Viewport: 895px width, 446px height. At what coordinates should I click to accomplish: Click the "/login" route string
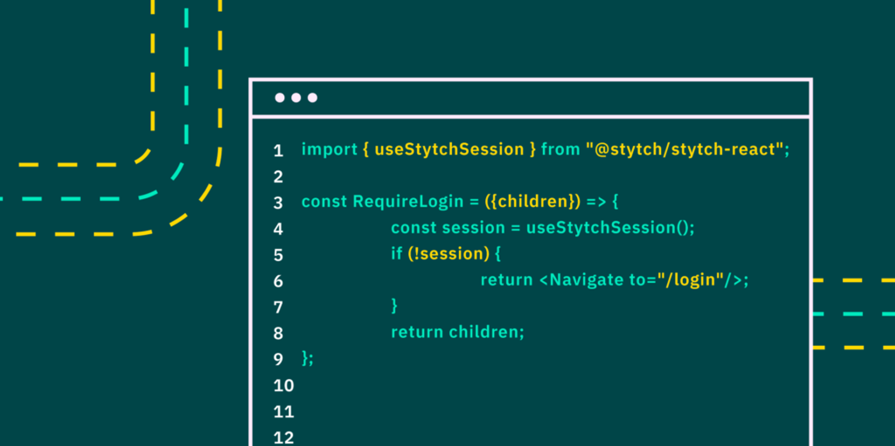point(690,280)
